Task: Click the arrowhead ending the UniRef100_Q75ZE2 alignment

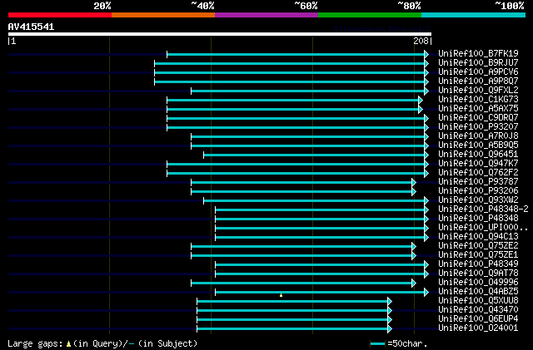Action: [414, 246]
